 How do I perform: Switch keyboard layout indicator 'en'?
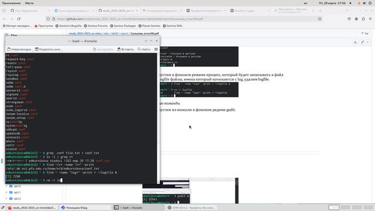point(305,3)
